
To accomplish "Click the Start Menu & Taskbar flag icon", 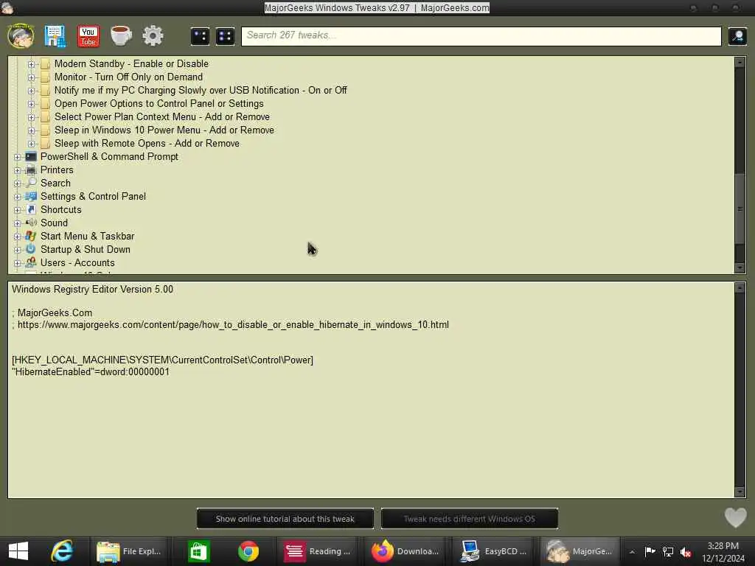I will 31,236.
